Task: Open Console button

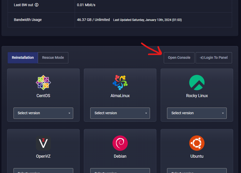Action: pos(179,57)
